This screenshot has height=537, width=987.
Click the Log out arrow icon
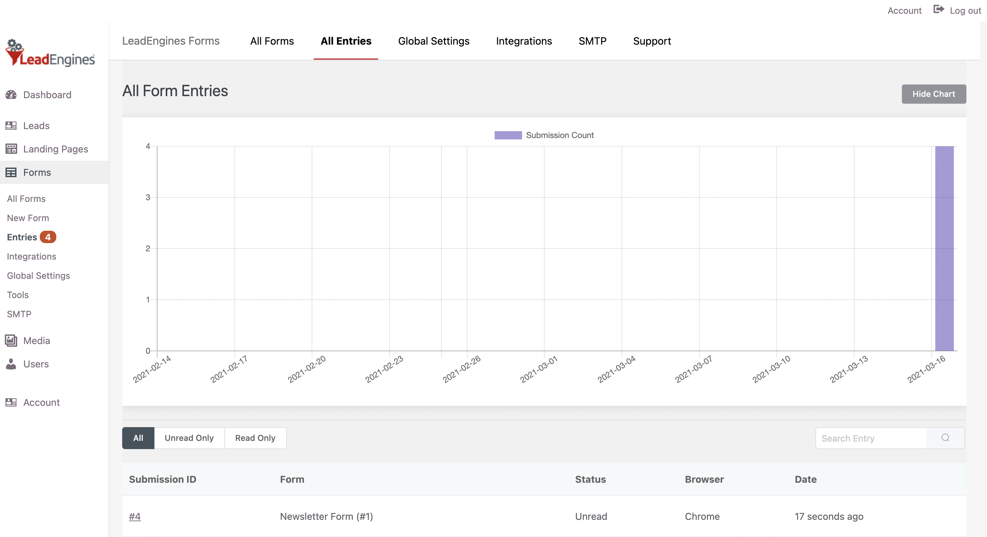coord(939,10)
